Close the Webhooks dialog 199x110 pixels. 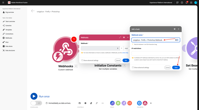128,38
